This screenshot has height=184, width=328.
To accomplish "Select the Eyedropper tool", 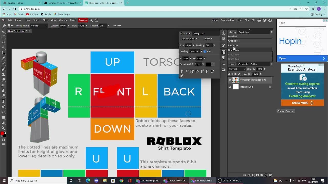I will click(x=3, y=59).
